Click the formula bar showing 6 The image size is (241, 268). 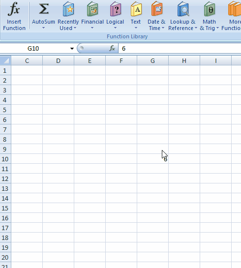(x=180, y=48)
